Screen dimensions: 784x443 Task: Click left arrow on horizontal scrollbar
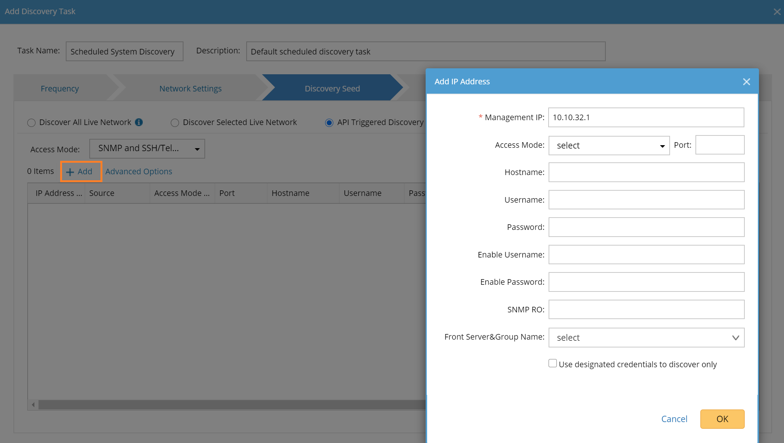point(33,405)
